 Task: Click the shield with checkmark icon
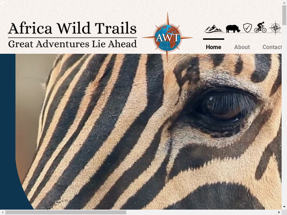[247, 28]
